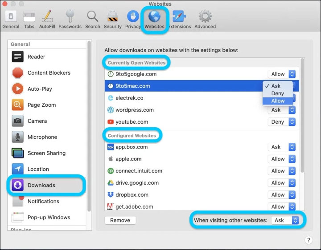Choose Ask in the popup menu

[x=278, y=86]
